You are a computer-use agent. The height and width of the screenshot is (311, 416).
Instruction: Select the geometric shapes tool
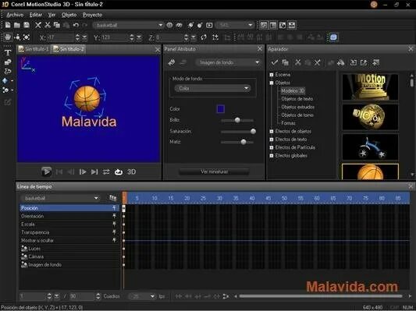[x=5, y=81]
